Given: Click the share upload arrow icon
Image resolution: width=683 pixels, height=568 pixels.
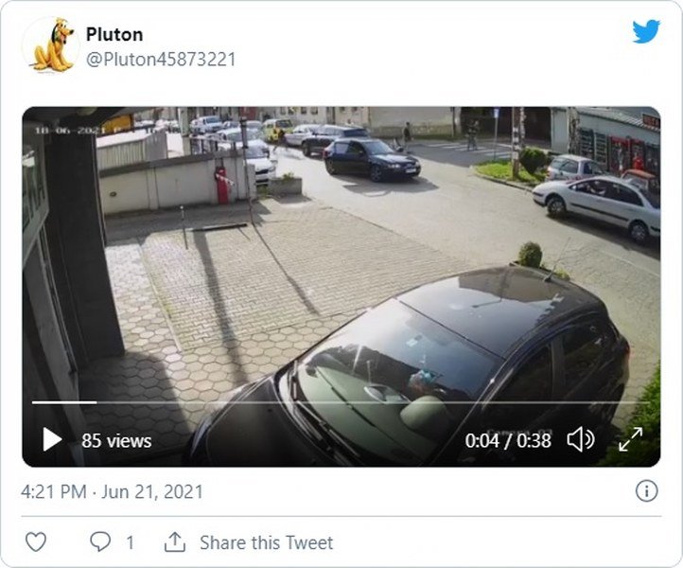Looking at the screenshot, I should [174, 542].
